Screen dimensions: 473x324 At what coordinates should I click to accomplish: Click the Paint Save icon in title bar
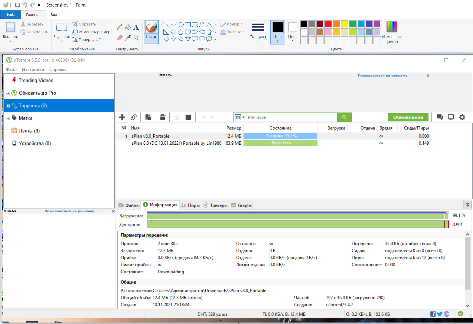point(17,5)
